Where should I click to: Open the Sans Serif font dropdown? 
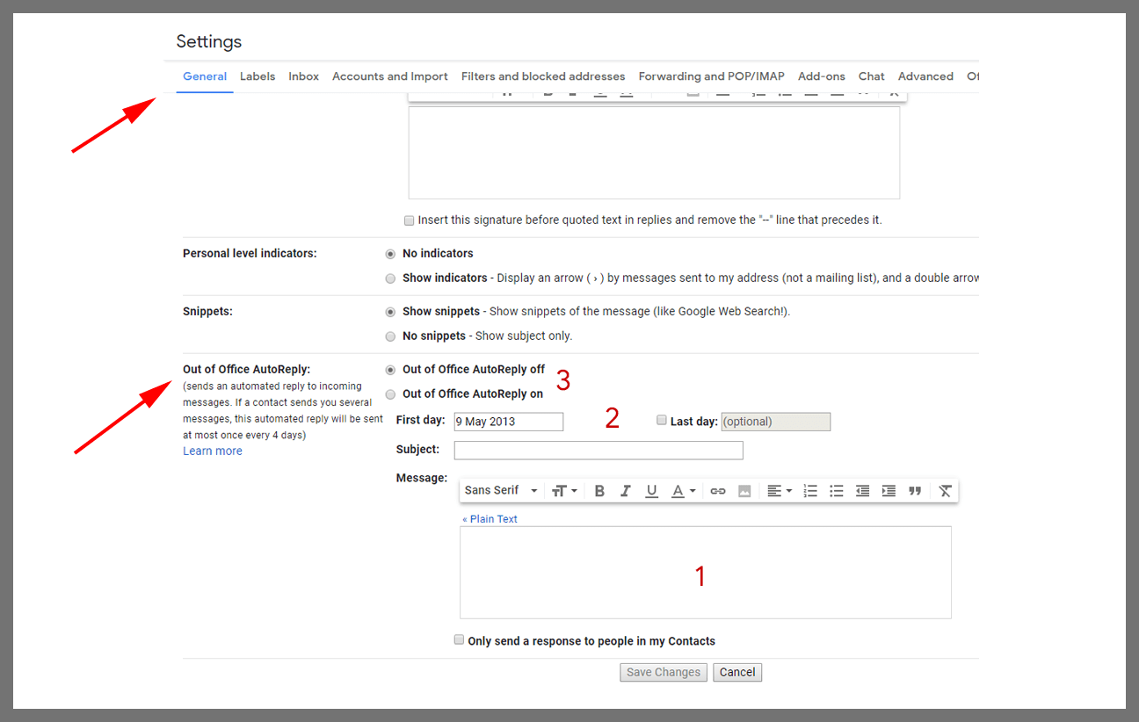pyautogui.click(x=501, y=491)
